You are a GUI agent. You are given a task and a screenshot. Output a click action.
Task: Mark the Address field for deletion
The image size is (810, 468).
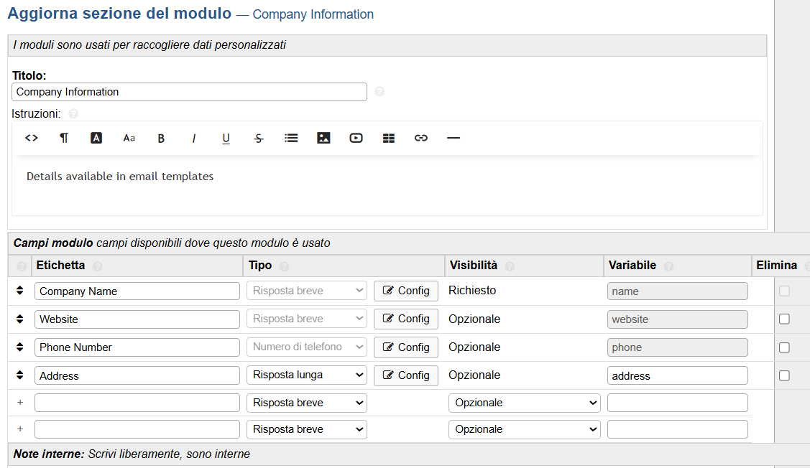point(784,375)
